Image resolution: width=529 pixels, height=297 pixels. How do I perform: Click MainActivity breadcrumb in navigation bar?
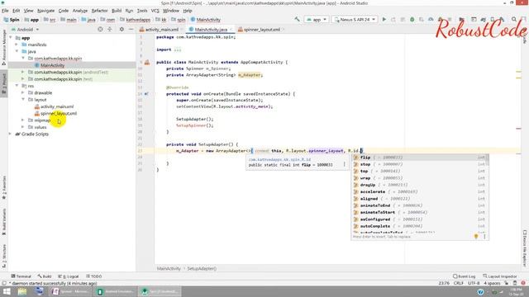click(205, 20)
